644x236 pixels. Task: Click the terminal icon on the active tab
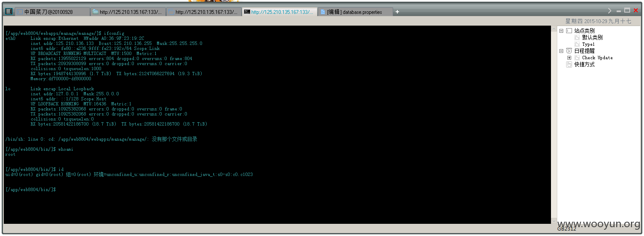click(x=247, y=12)
